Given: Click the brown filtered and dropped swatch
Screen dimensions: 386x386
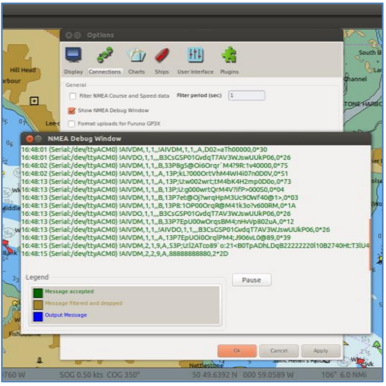Looking at the screenshot, I should (38, 304).
